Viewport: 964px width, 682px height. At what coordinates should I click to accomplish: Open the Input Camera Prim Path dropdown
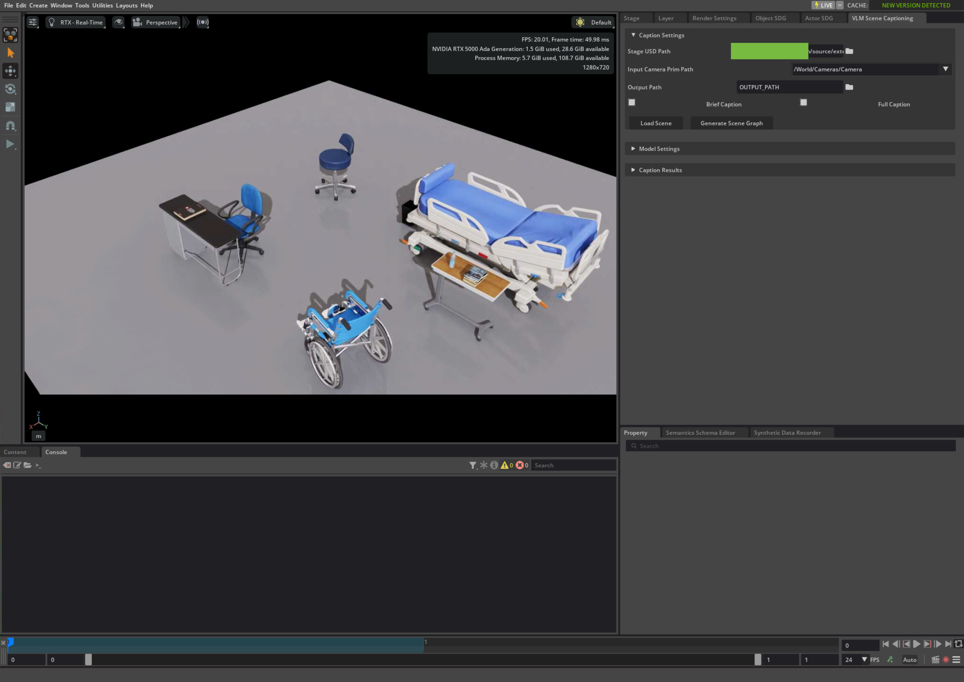[x=946, y=69]
